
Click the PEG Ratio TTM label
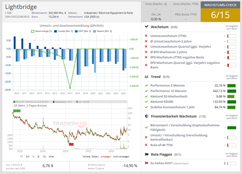pyautogui.click(x=186, y=14)
